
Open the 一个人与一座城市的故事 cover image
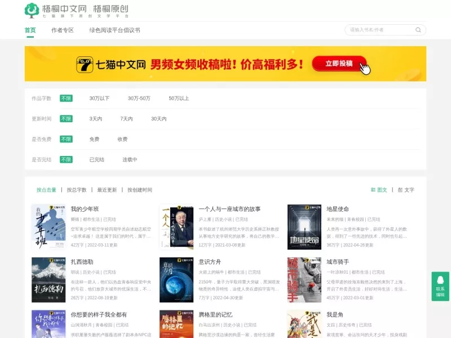[x=176, y=227]
